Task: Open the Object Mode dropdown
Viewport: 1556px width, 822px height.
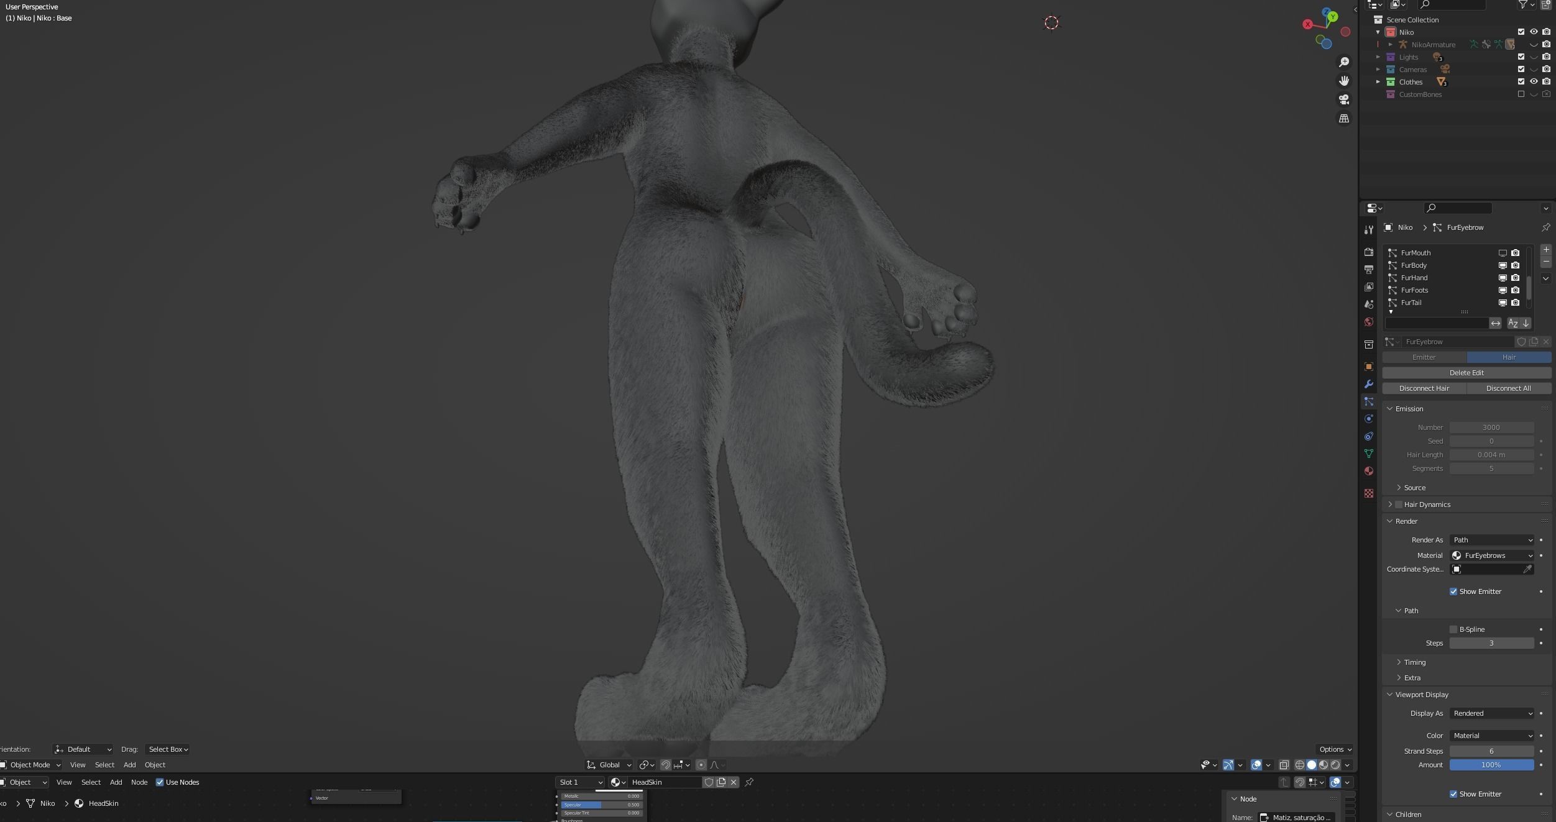Action: 30,765
